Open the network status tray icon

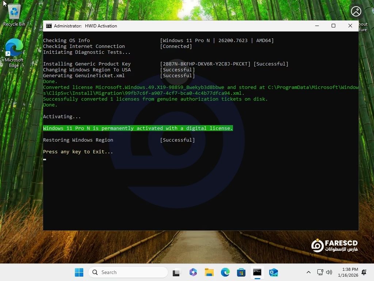320,272
